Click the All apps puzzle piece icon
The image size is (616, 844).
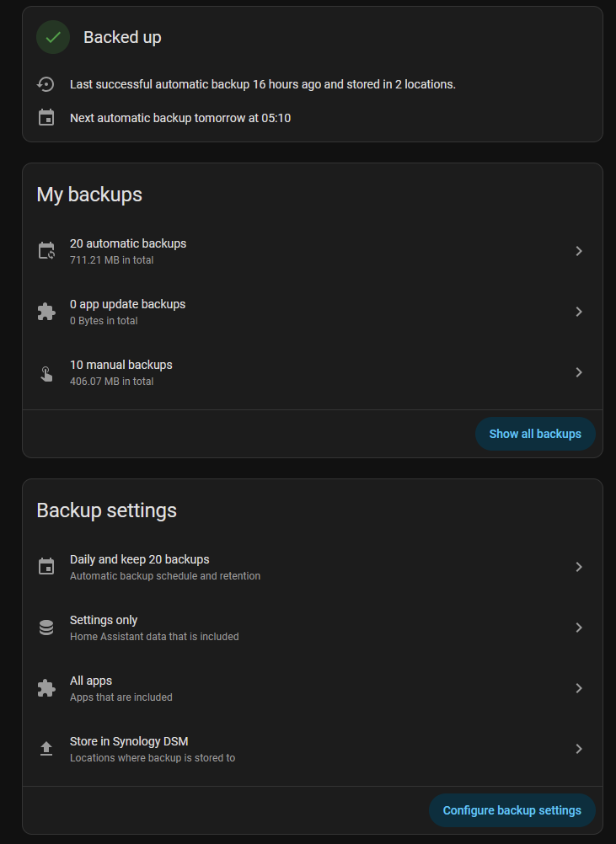[46, 688]
